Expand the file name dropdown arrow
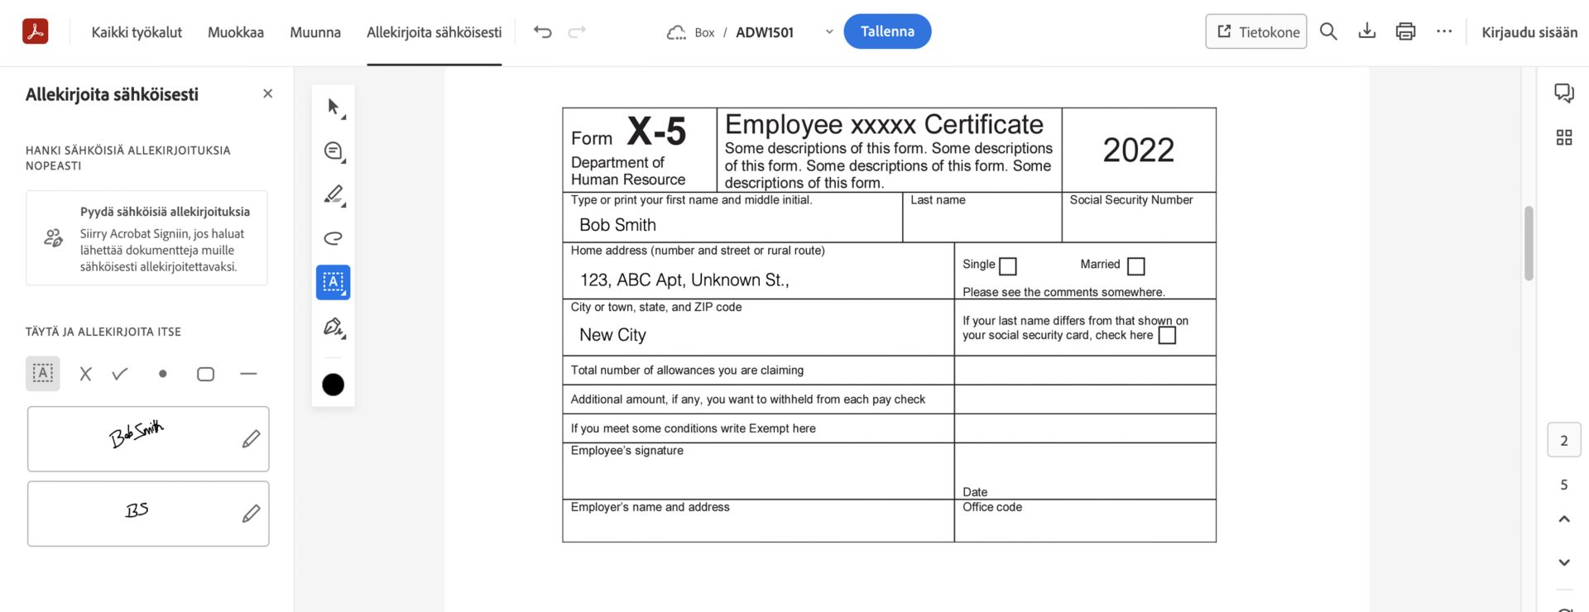Viewport: 1589px width, 612px height. pos(829,32)
